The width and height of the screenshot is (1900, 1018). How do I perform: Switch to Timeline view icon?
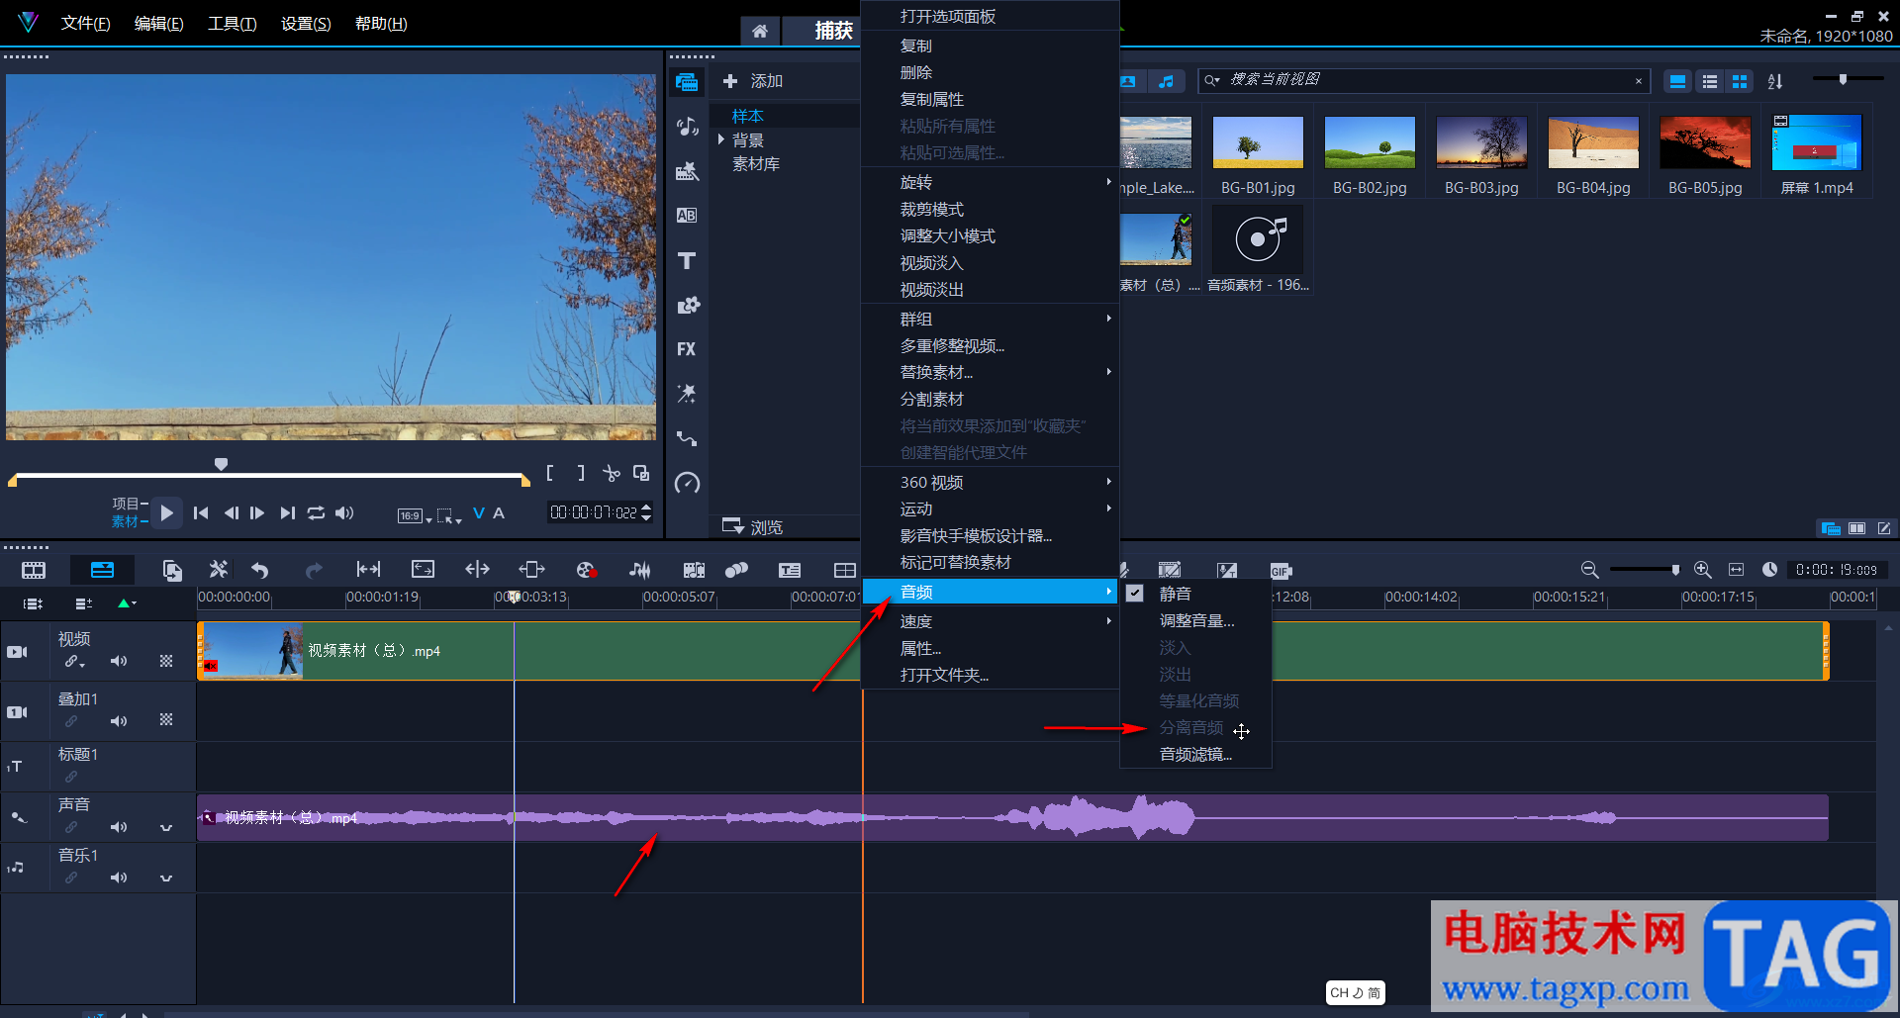click(102, 570)
